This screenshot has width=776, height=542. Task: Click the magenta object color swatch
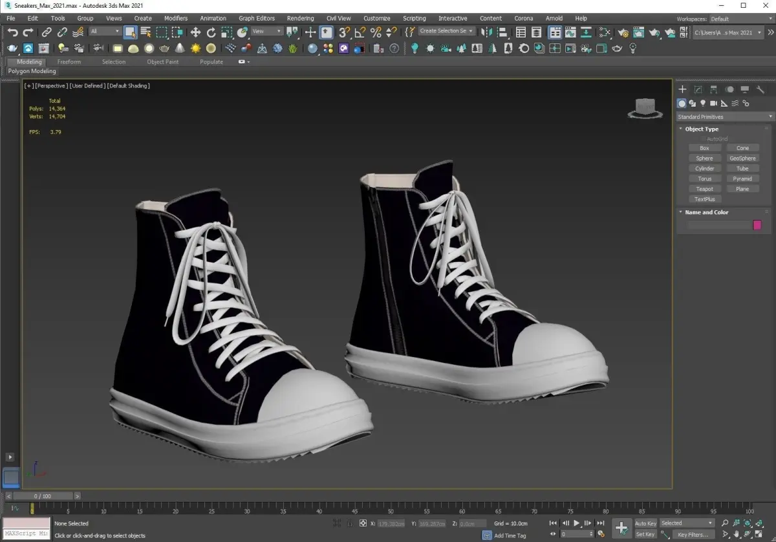pyautogui.click(x=757, y=225)
